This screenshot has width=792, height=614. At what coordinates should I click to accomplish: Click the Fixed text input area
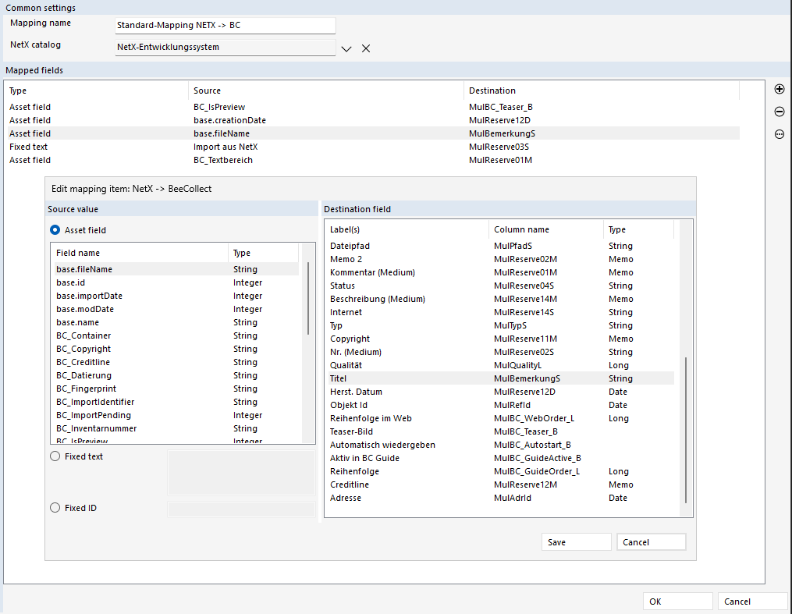[x=240, y=472]
